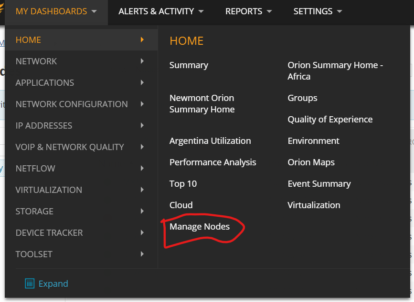Image resolution: width=414 pixels, height=302 pixels.
Task: Select the Device Tracker category
Action: 81,233
